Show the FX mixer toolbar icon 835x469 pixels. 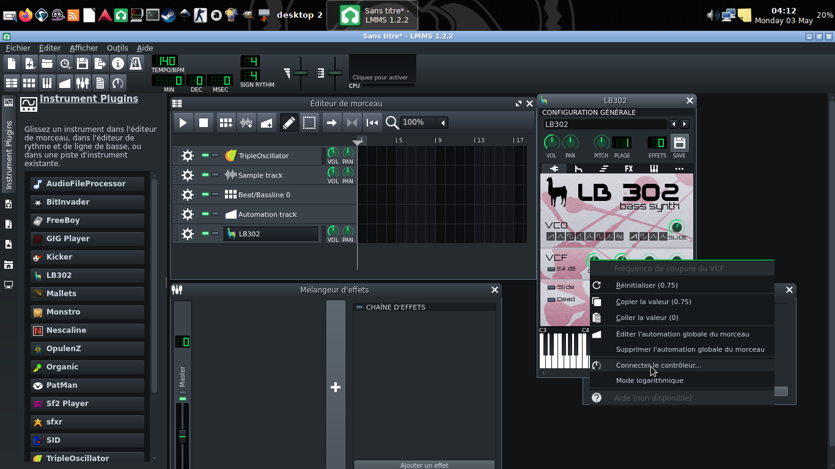pos(83,83)
